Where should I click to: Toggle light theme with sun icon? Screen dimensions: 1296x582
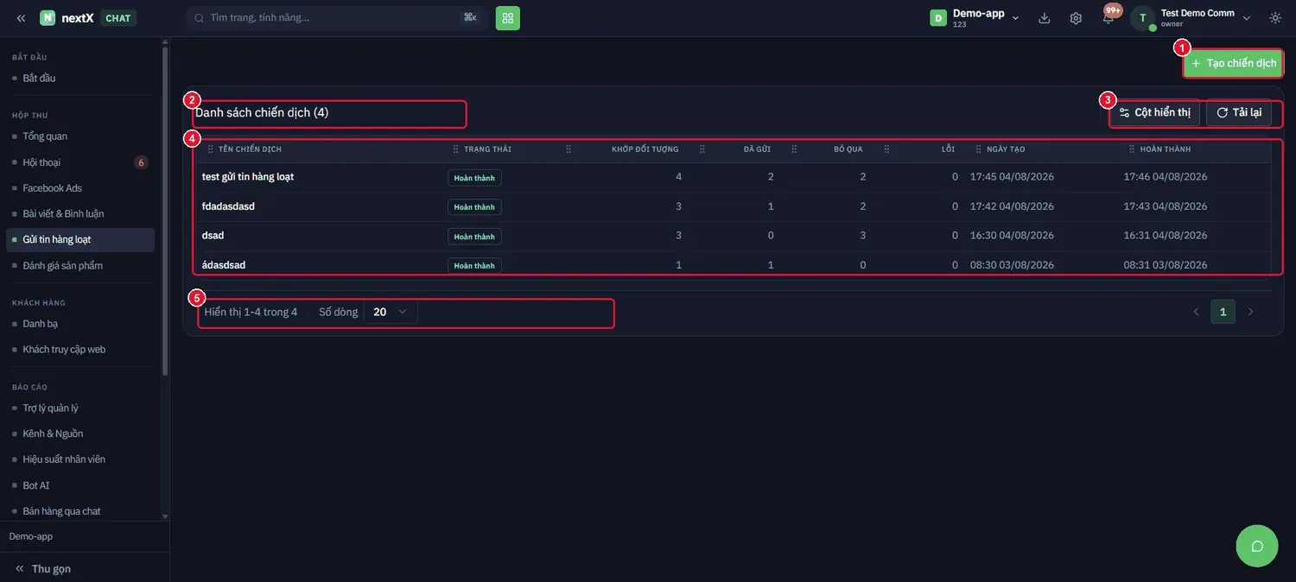tap(1275, 18)
